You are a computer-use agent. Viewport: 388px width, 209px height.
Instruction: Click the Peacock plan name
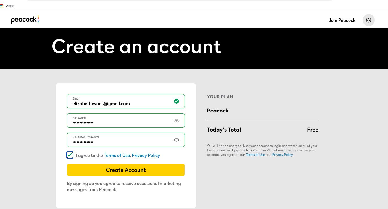tap(218, 111)
